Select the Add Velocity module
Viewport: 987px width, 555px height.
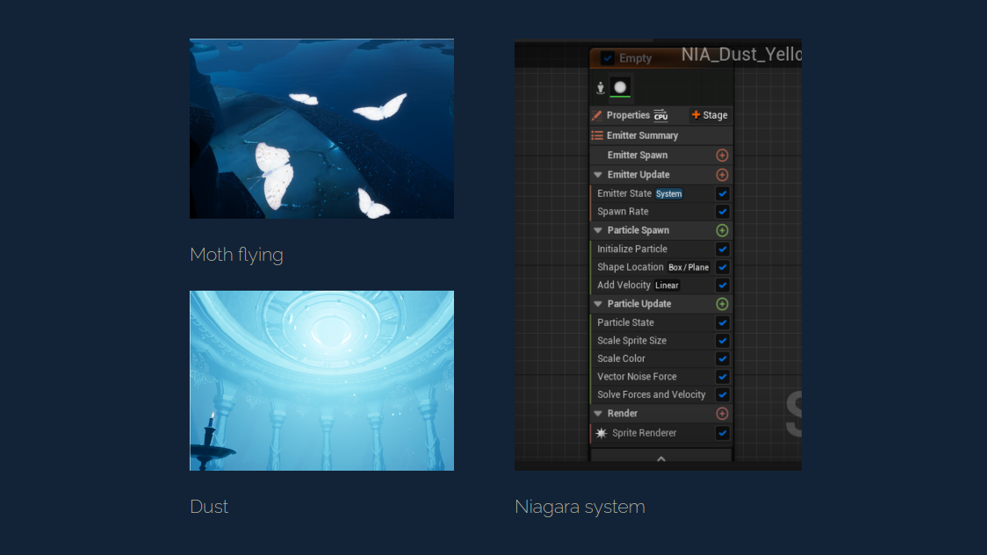click(x=661, y=285)
